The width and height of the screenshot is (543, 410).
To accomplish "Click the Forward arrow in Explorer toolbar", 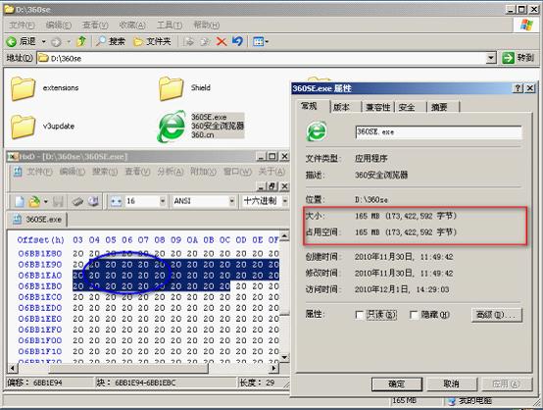I will (56, 42).
